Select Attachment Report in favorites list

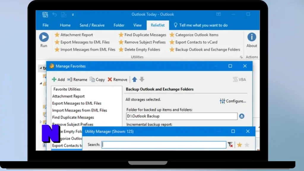click(68, 96)
